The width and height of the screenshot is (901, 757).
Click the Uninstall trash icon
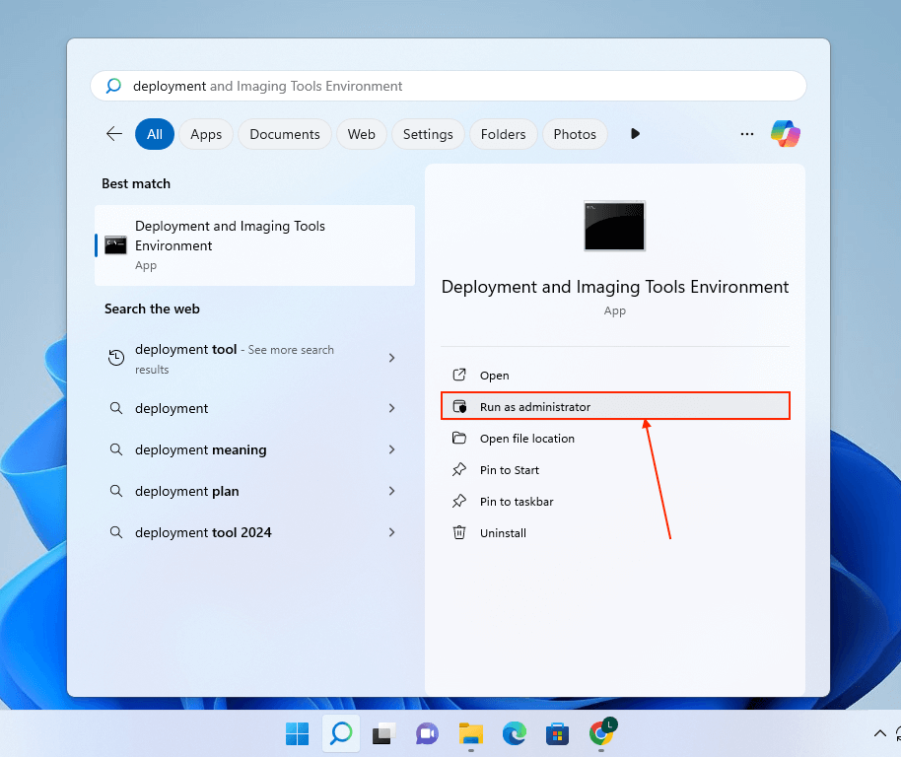coord(458,532)
